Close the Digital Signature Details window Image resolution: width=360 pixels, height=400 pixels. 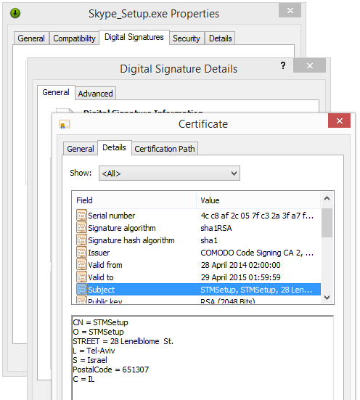[x=309, y=65]
